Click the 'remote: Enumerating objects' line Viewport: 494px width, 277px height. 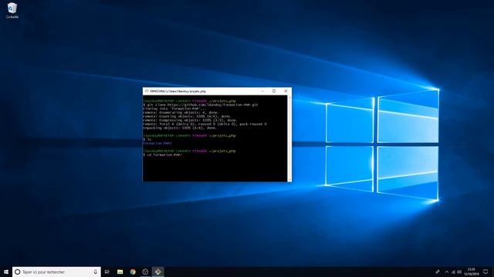click(x=181, y=112)
